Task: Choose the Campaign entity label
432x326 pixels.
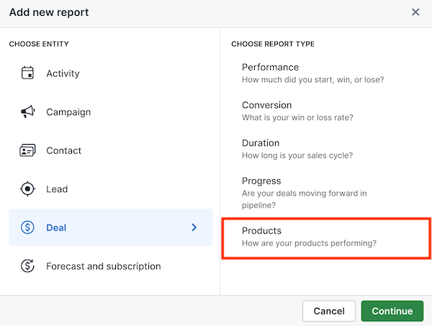Action: click(x=68, y=112)
